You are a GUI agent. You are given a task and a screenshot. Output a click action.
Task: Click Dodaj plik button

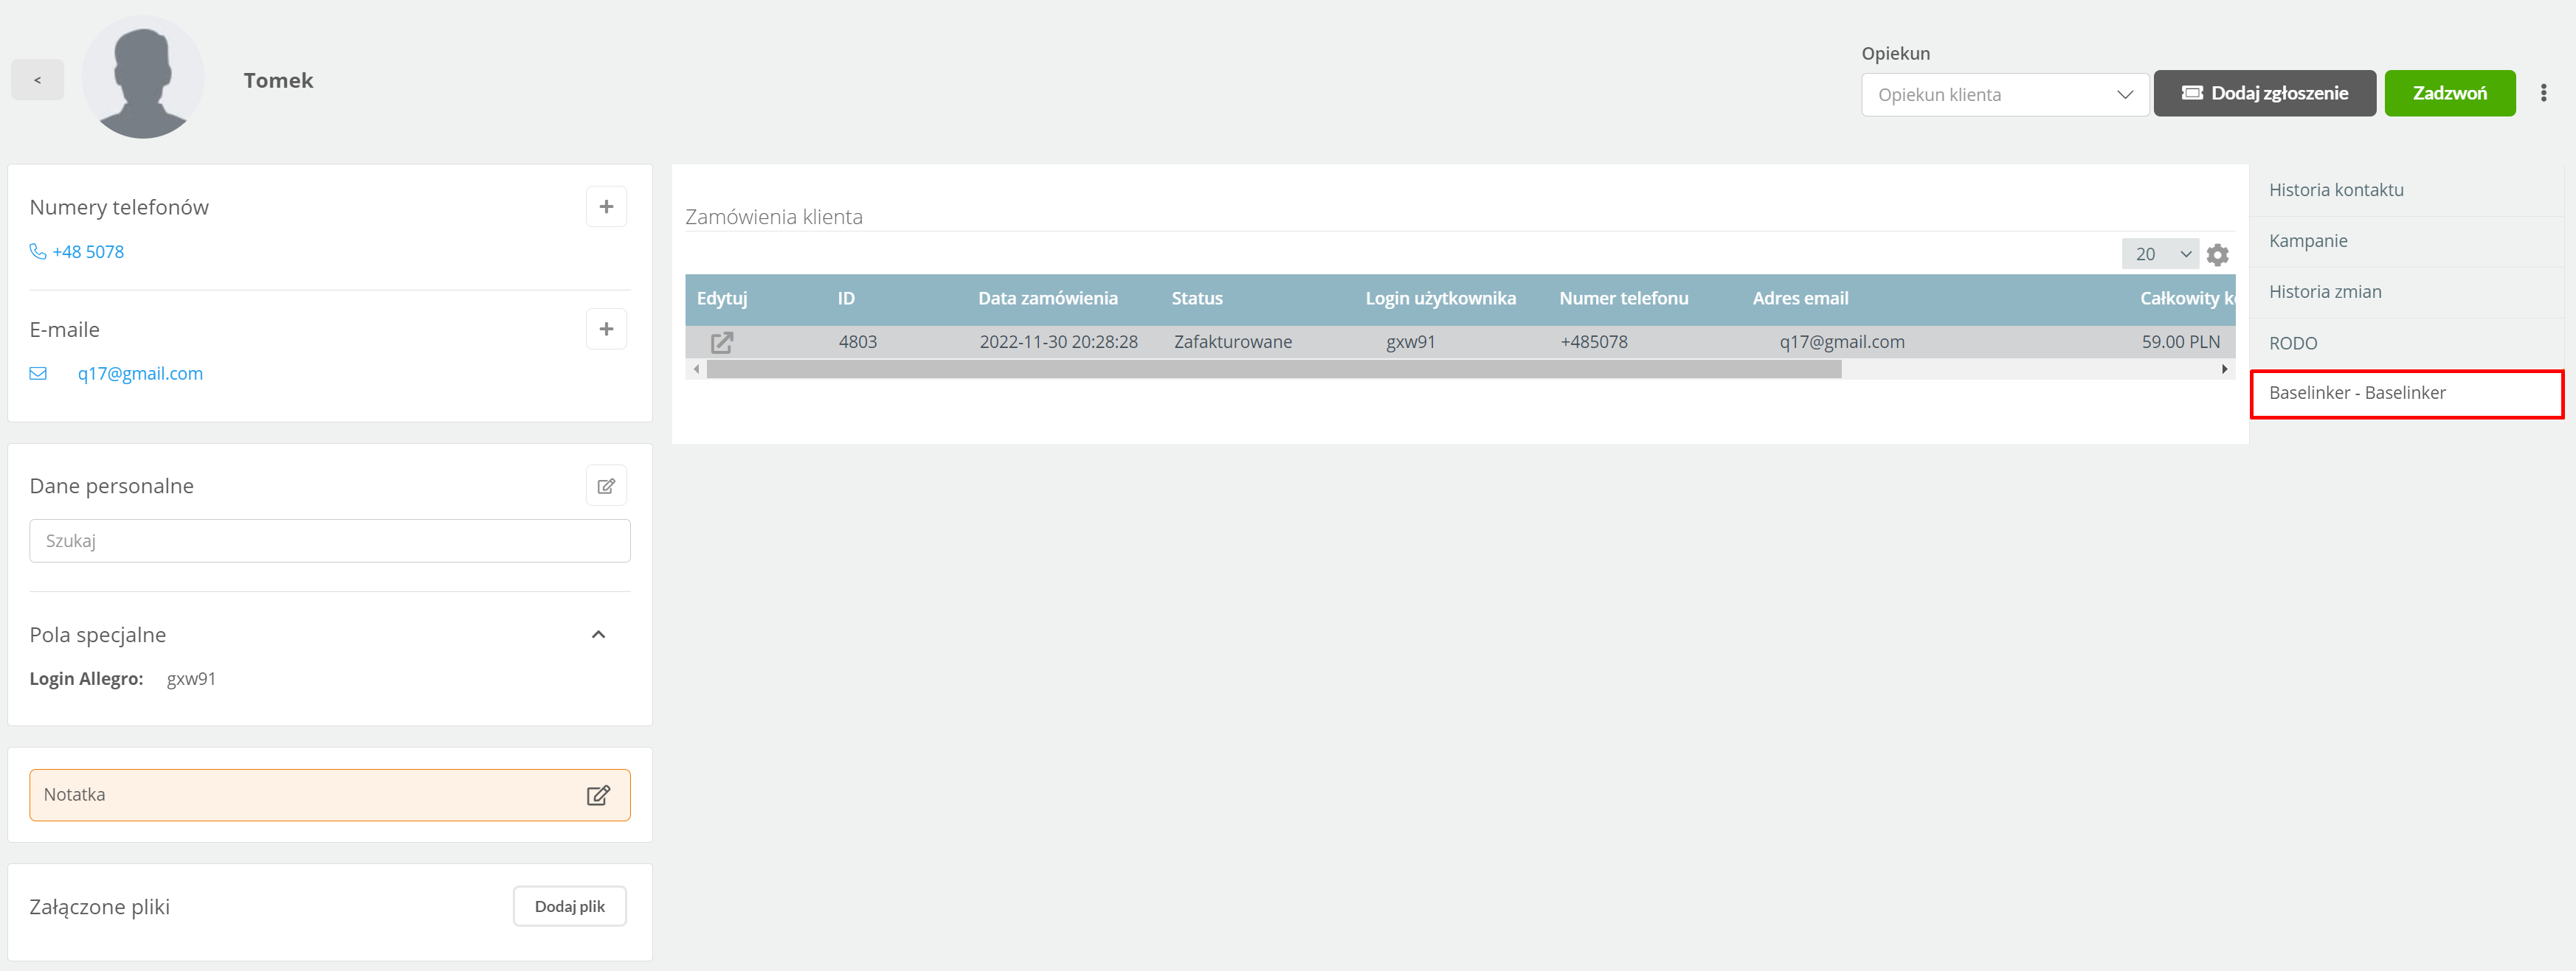click(570, 906)
